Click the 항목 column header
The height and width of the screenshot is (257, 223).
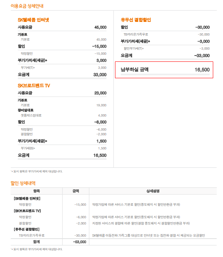(x=36, y=191)
